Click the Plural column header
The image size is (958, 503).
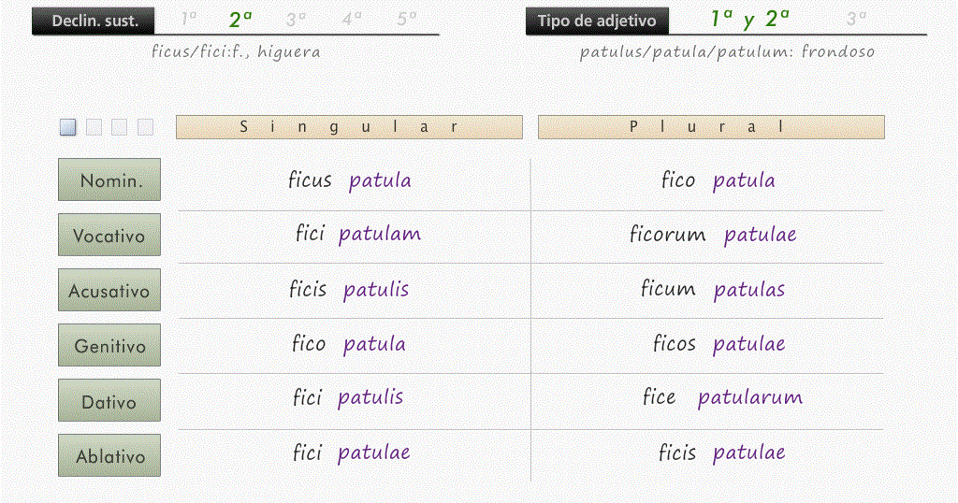point(711,127)
